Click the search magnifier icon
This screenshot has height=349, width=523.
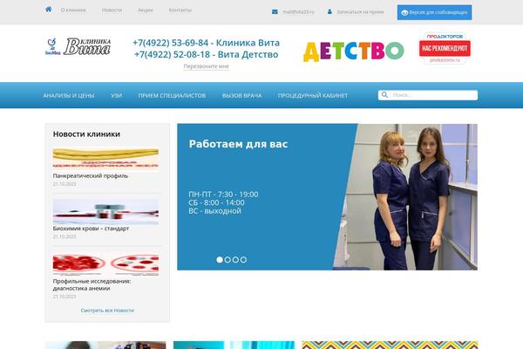(x=384, y=95)
